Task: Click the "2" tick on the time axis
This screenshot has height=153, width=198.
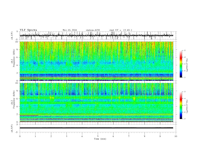Action: point(51,136)
